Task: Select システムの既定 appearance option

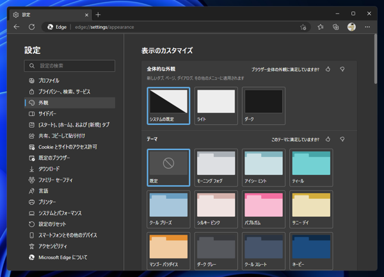Action: 168,106
